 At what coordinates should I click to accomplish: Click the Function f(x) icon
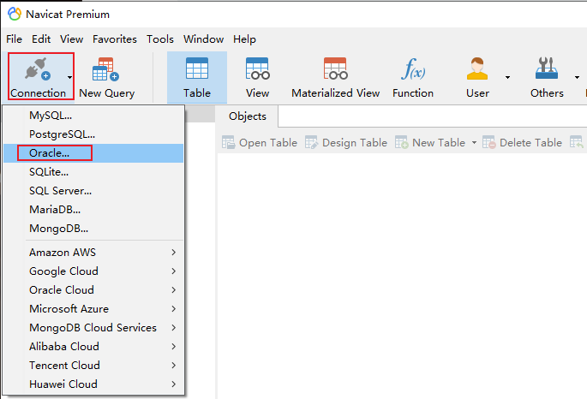413,68
